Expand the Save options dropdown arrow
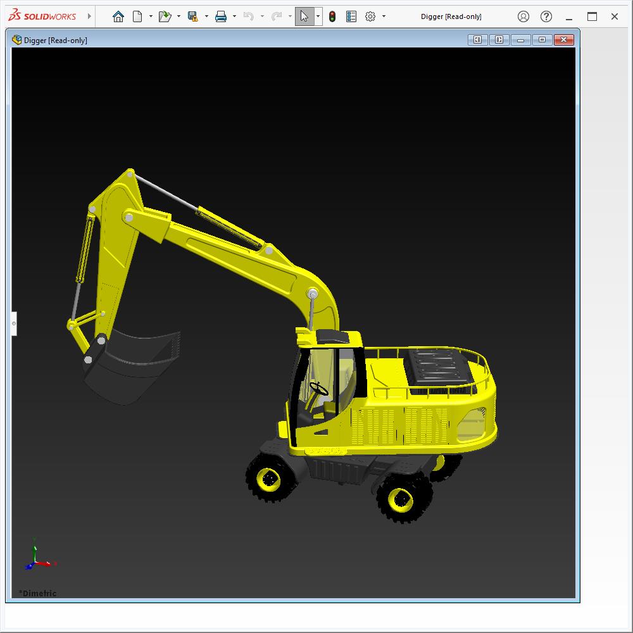 pyautogui.click(x=206, y=16)
